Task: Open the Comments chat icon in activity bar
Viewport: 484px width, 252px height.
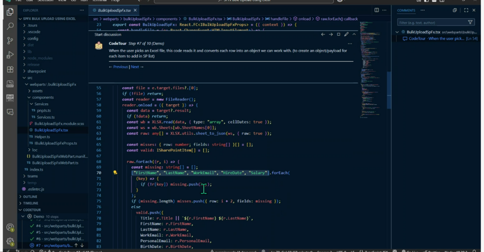Action: click(10, 112)
